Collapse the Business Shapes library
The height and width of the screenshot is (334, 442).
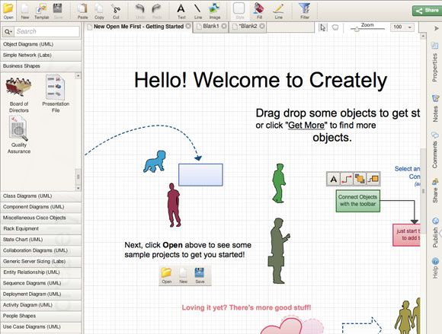point(41,66)
